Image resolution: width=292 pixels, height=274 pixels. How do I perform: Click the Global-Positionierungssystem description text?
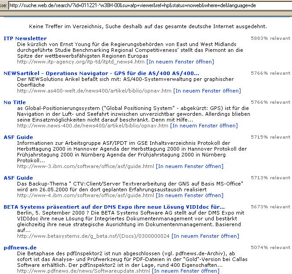(133, 114)
